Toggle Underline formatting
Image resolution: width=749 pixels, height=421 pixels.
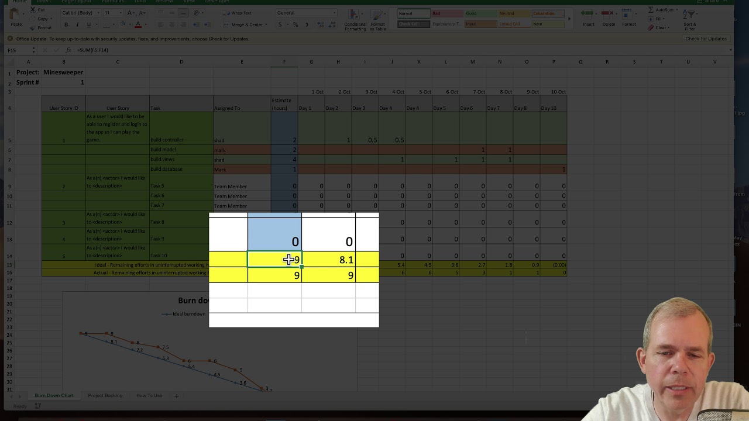click(88, 25)
